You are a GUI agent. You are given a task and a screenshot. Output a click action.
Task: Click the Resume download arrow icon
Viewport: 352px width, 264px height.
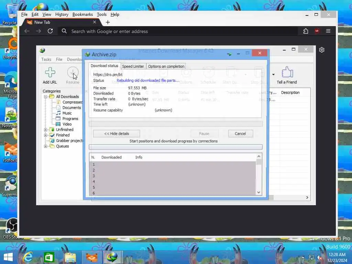tap(73, 72)
